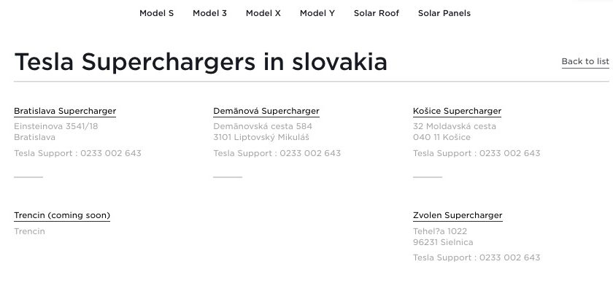Open the Solar Panels page

pos(444,13)
